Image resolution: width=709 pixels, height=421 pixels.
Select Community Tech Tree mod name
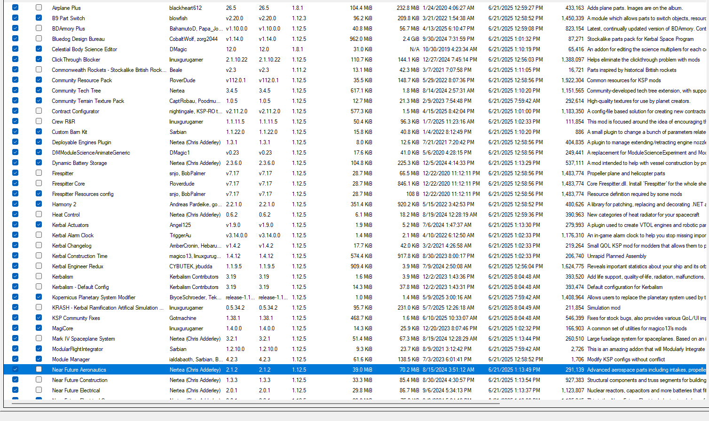tap(76, 91)
